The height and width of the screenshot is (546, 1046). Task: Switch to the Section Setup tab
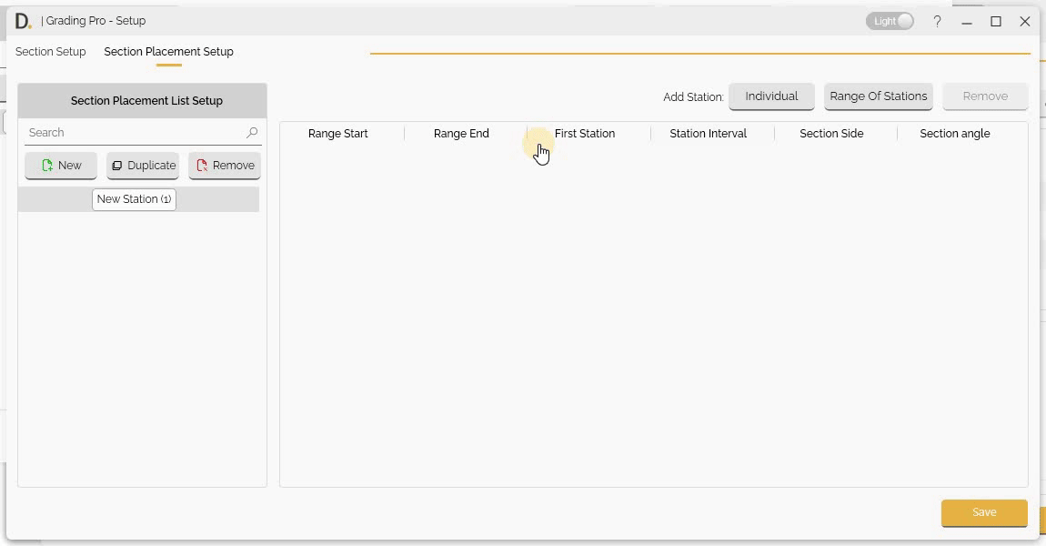point(51,52)
